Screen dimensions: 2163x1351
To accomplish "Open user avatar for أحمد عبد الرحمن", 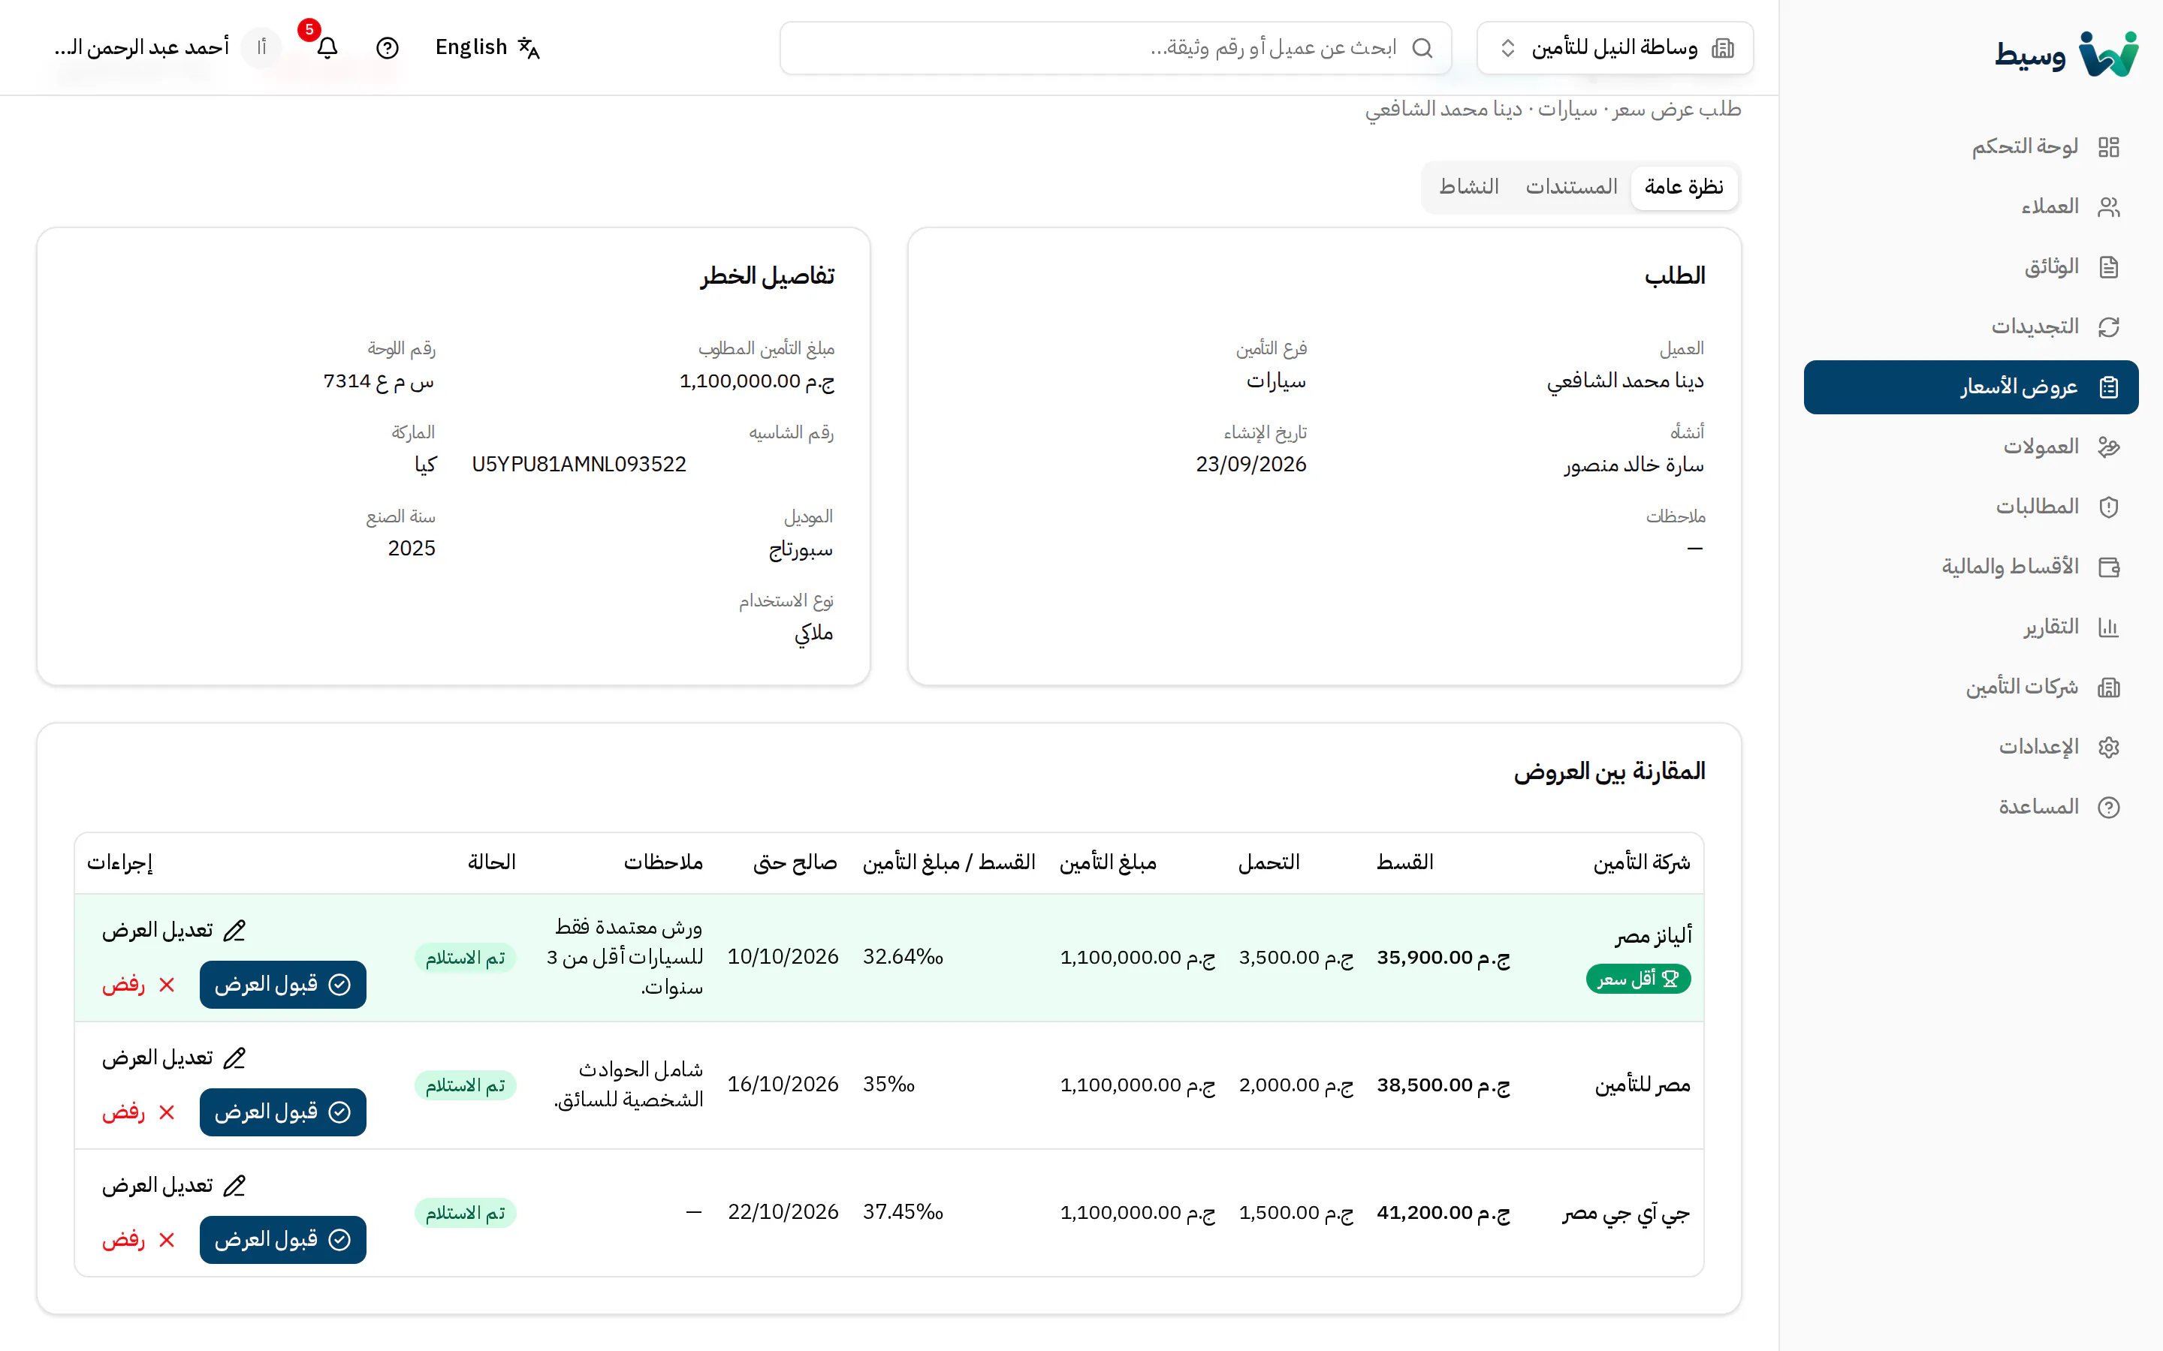I will 261,47.
